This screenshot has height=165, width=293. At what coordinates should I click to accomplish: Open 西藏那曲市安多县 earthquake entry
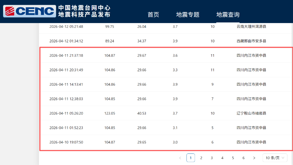click(251, 41)
